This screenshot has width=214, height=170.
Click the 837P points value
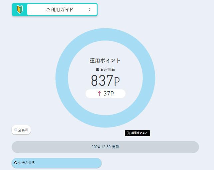(x=105, y=81)
